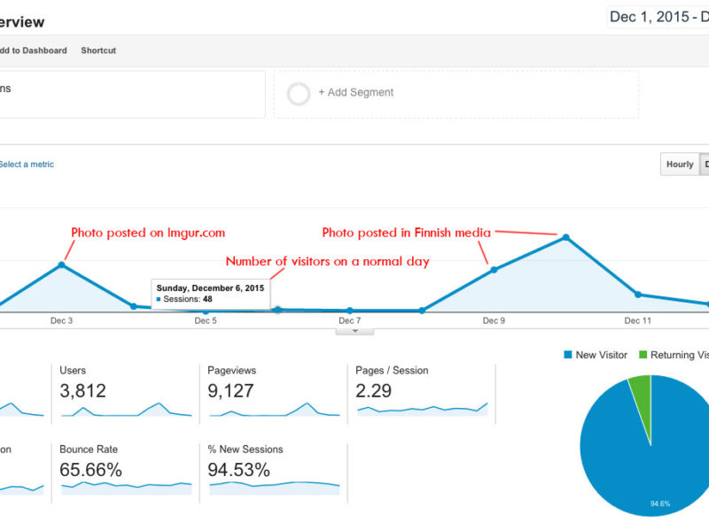This screenshot has width=709, height=531.
Task: Click the Dec 6 data point
Action: [277, 310]
